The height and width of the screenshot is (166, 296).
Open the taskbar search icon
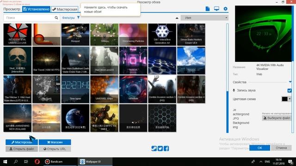16,162
